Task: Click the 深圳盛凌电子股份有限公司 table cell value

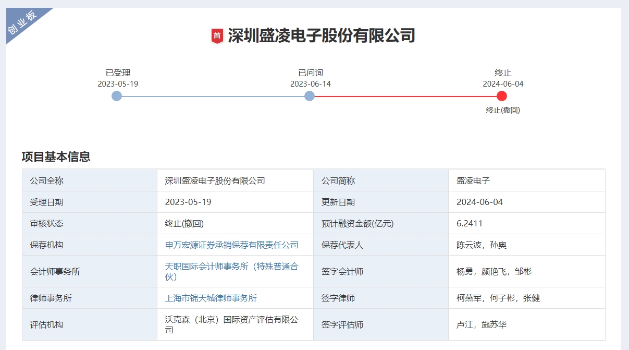Action: [x=235, y=181]
